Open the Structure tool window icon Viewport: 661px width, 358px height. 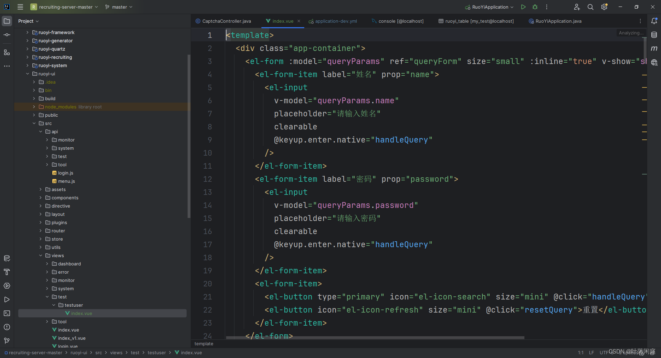tap(7, 52)
